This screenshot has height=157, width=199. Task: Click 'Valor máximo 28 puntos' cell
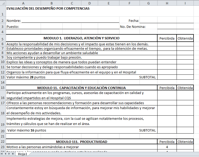point(26,77)
